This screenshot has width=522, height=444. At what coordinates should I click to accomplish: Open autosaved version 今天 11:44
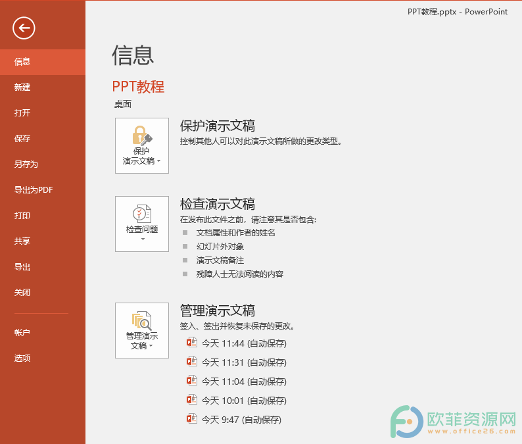point(244,343)
